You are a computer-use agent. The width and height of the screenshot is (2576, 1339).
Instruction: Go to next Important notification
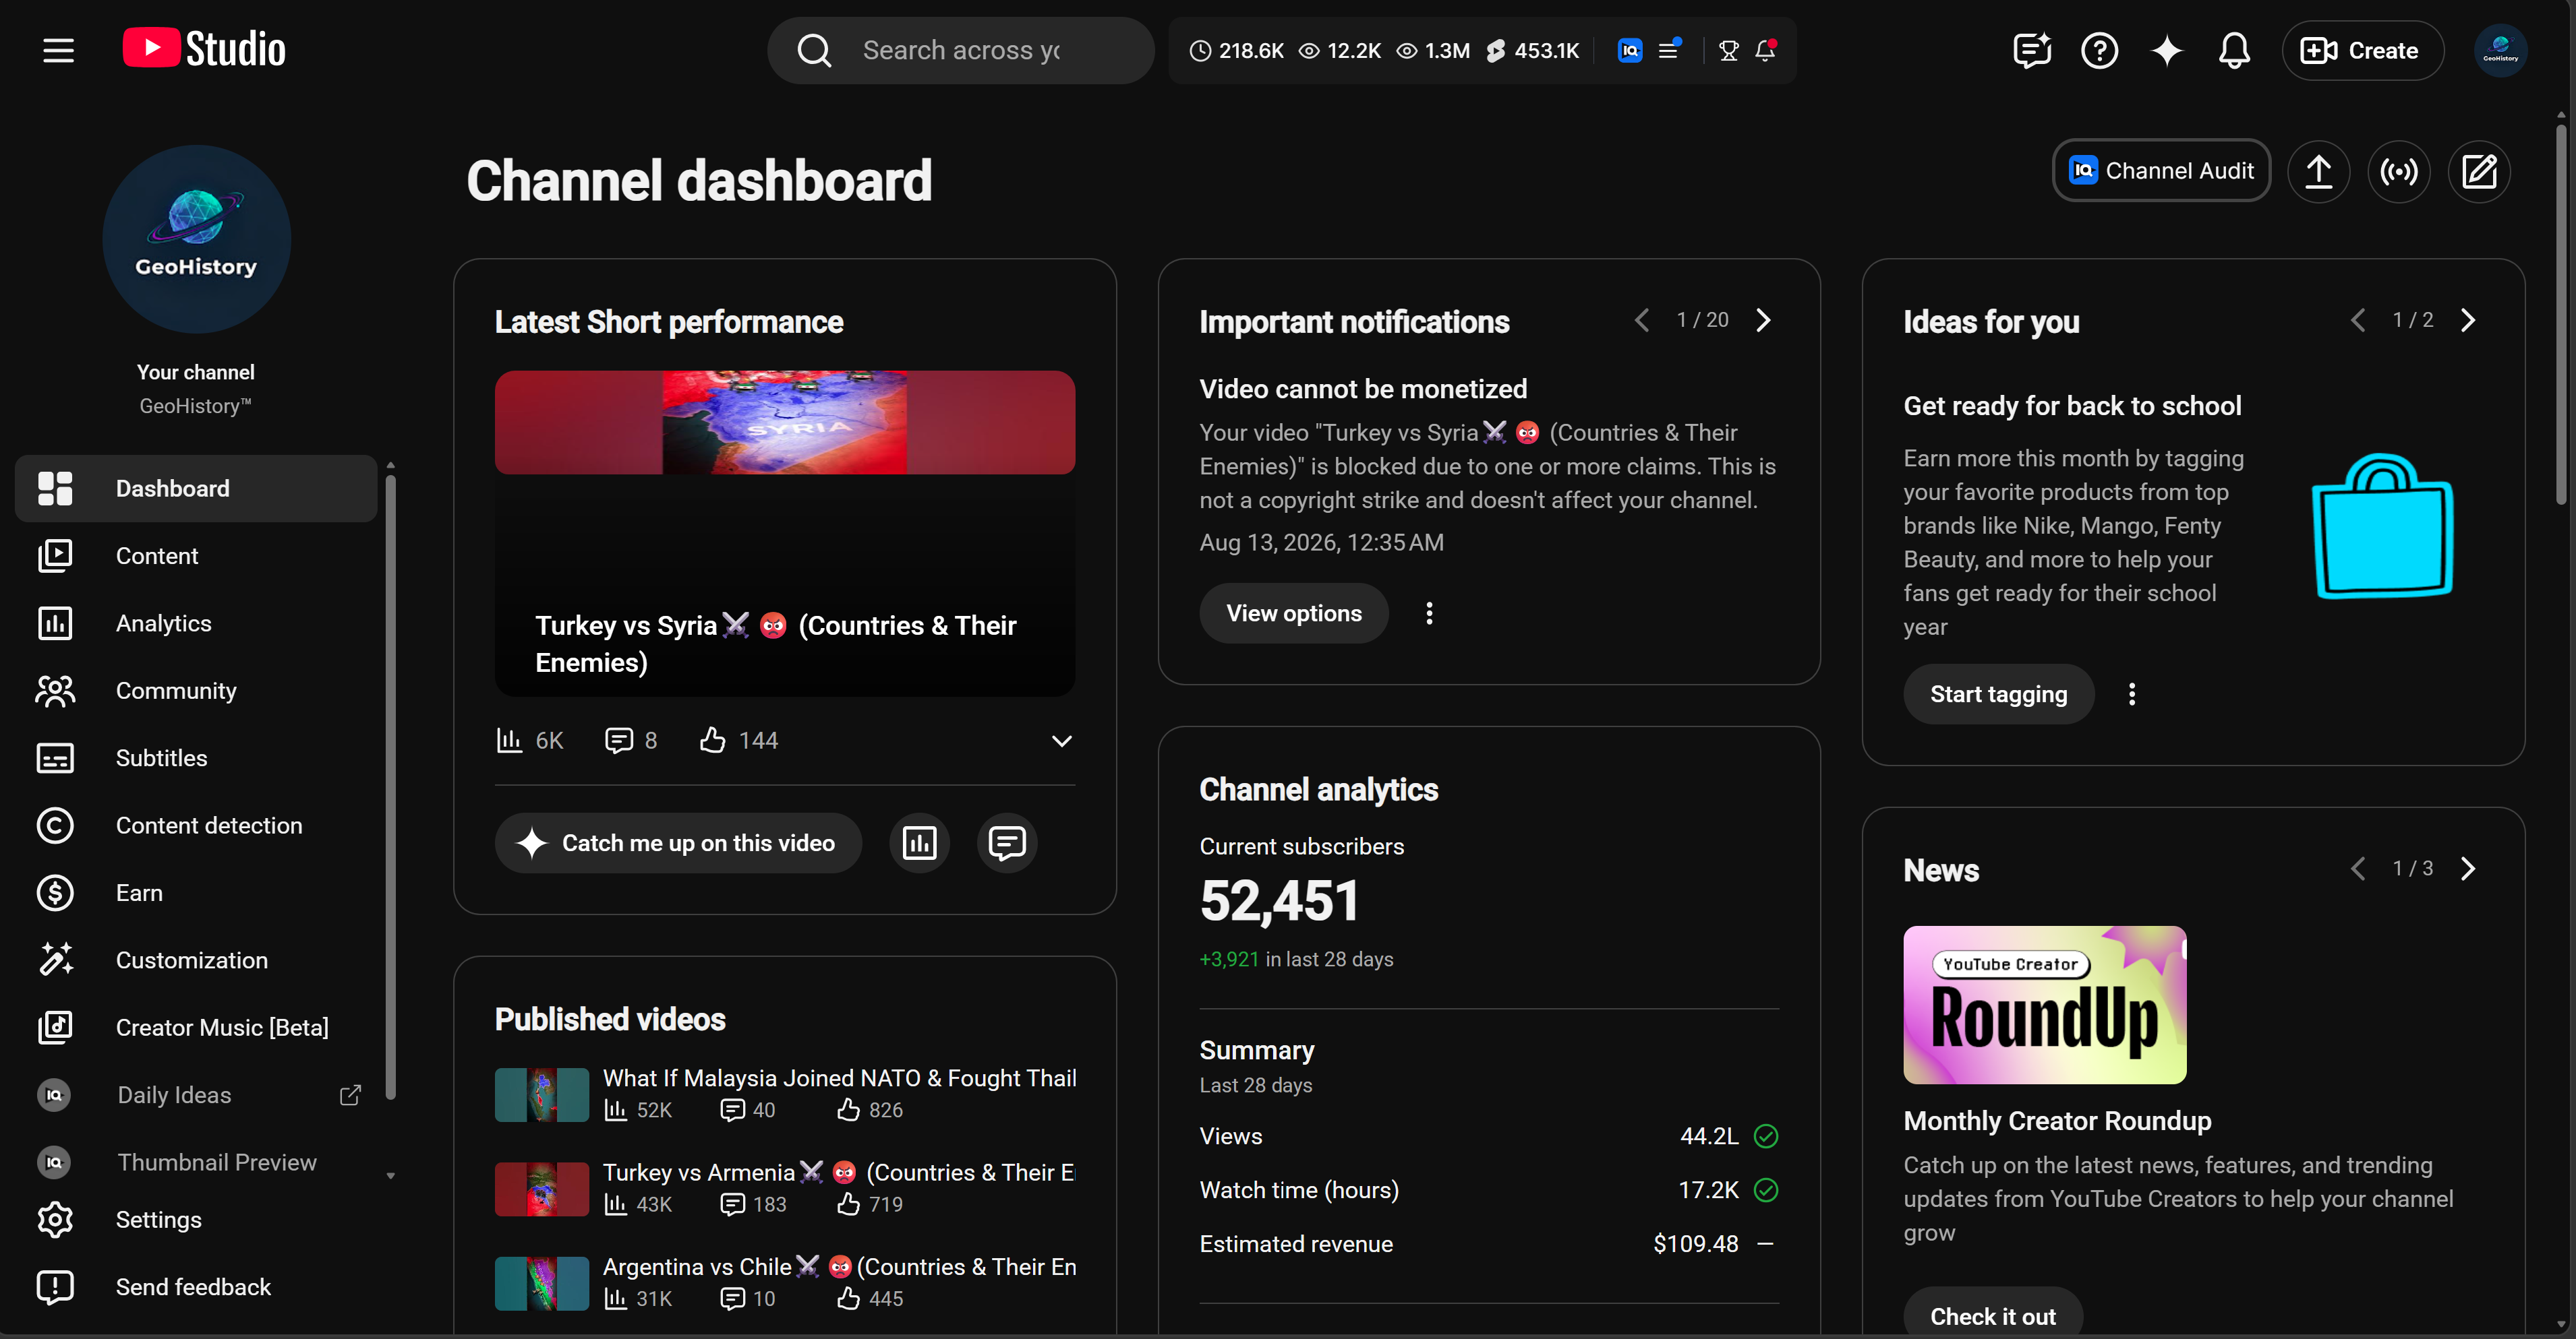coord(1763,320)
